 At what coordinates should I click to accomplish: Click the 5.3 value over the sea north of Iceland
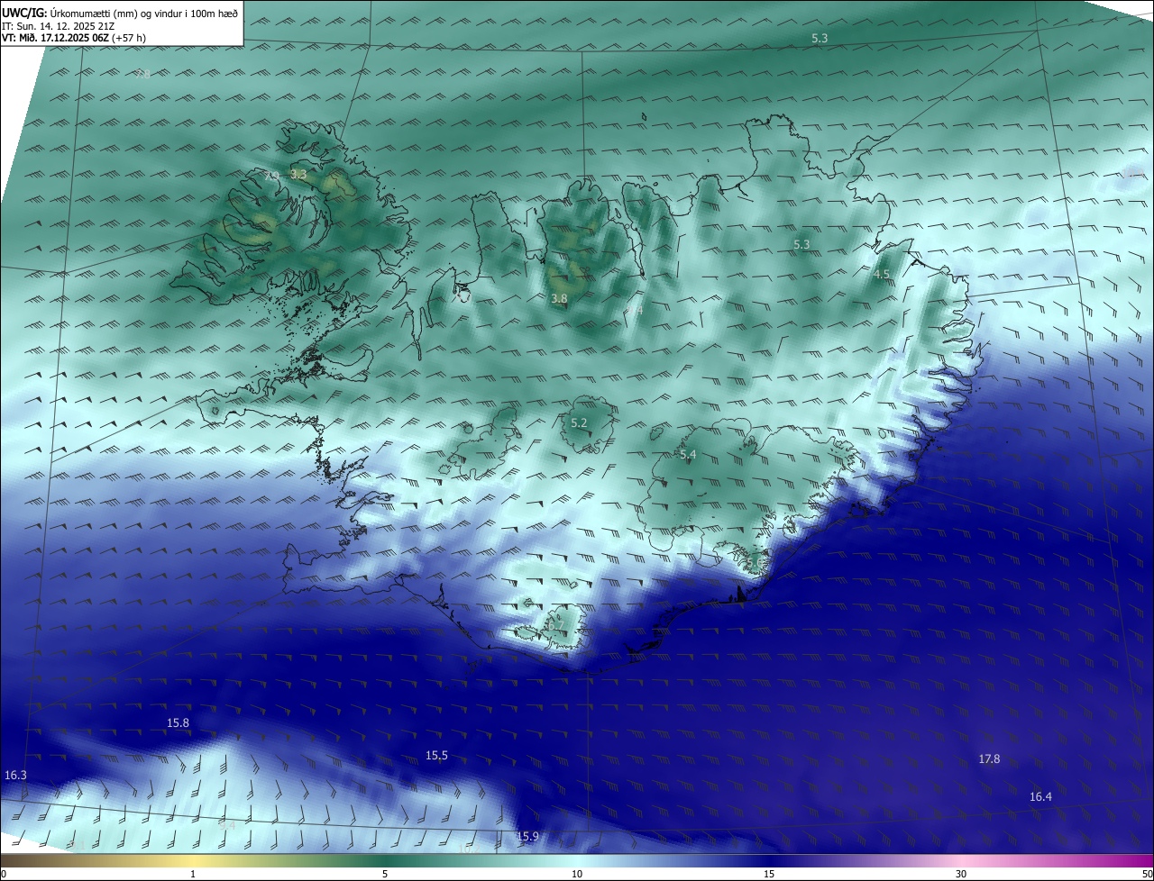pyautogui.click(x=820, y=38)
